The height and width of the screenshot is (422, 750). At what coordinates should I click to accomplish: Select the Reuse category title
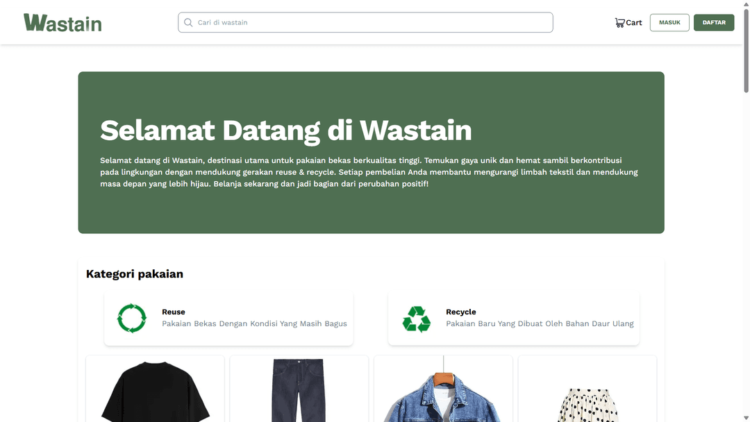pos(173,312)
